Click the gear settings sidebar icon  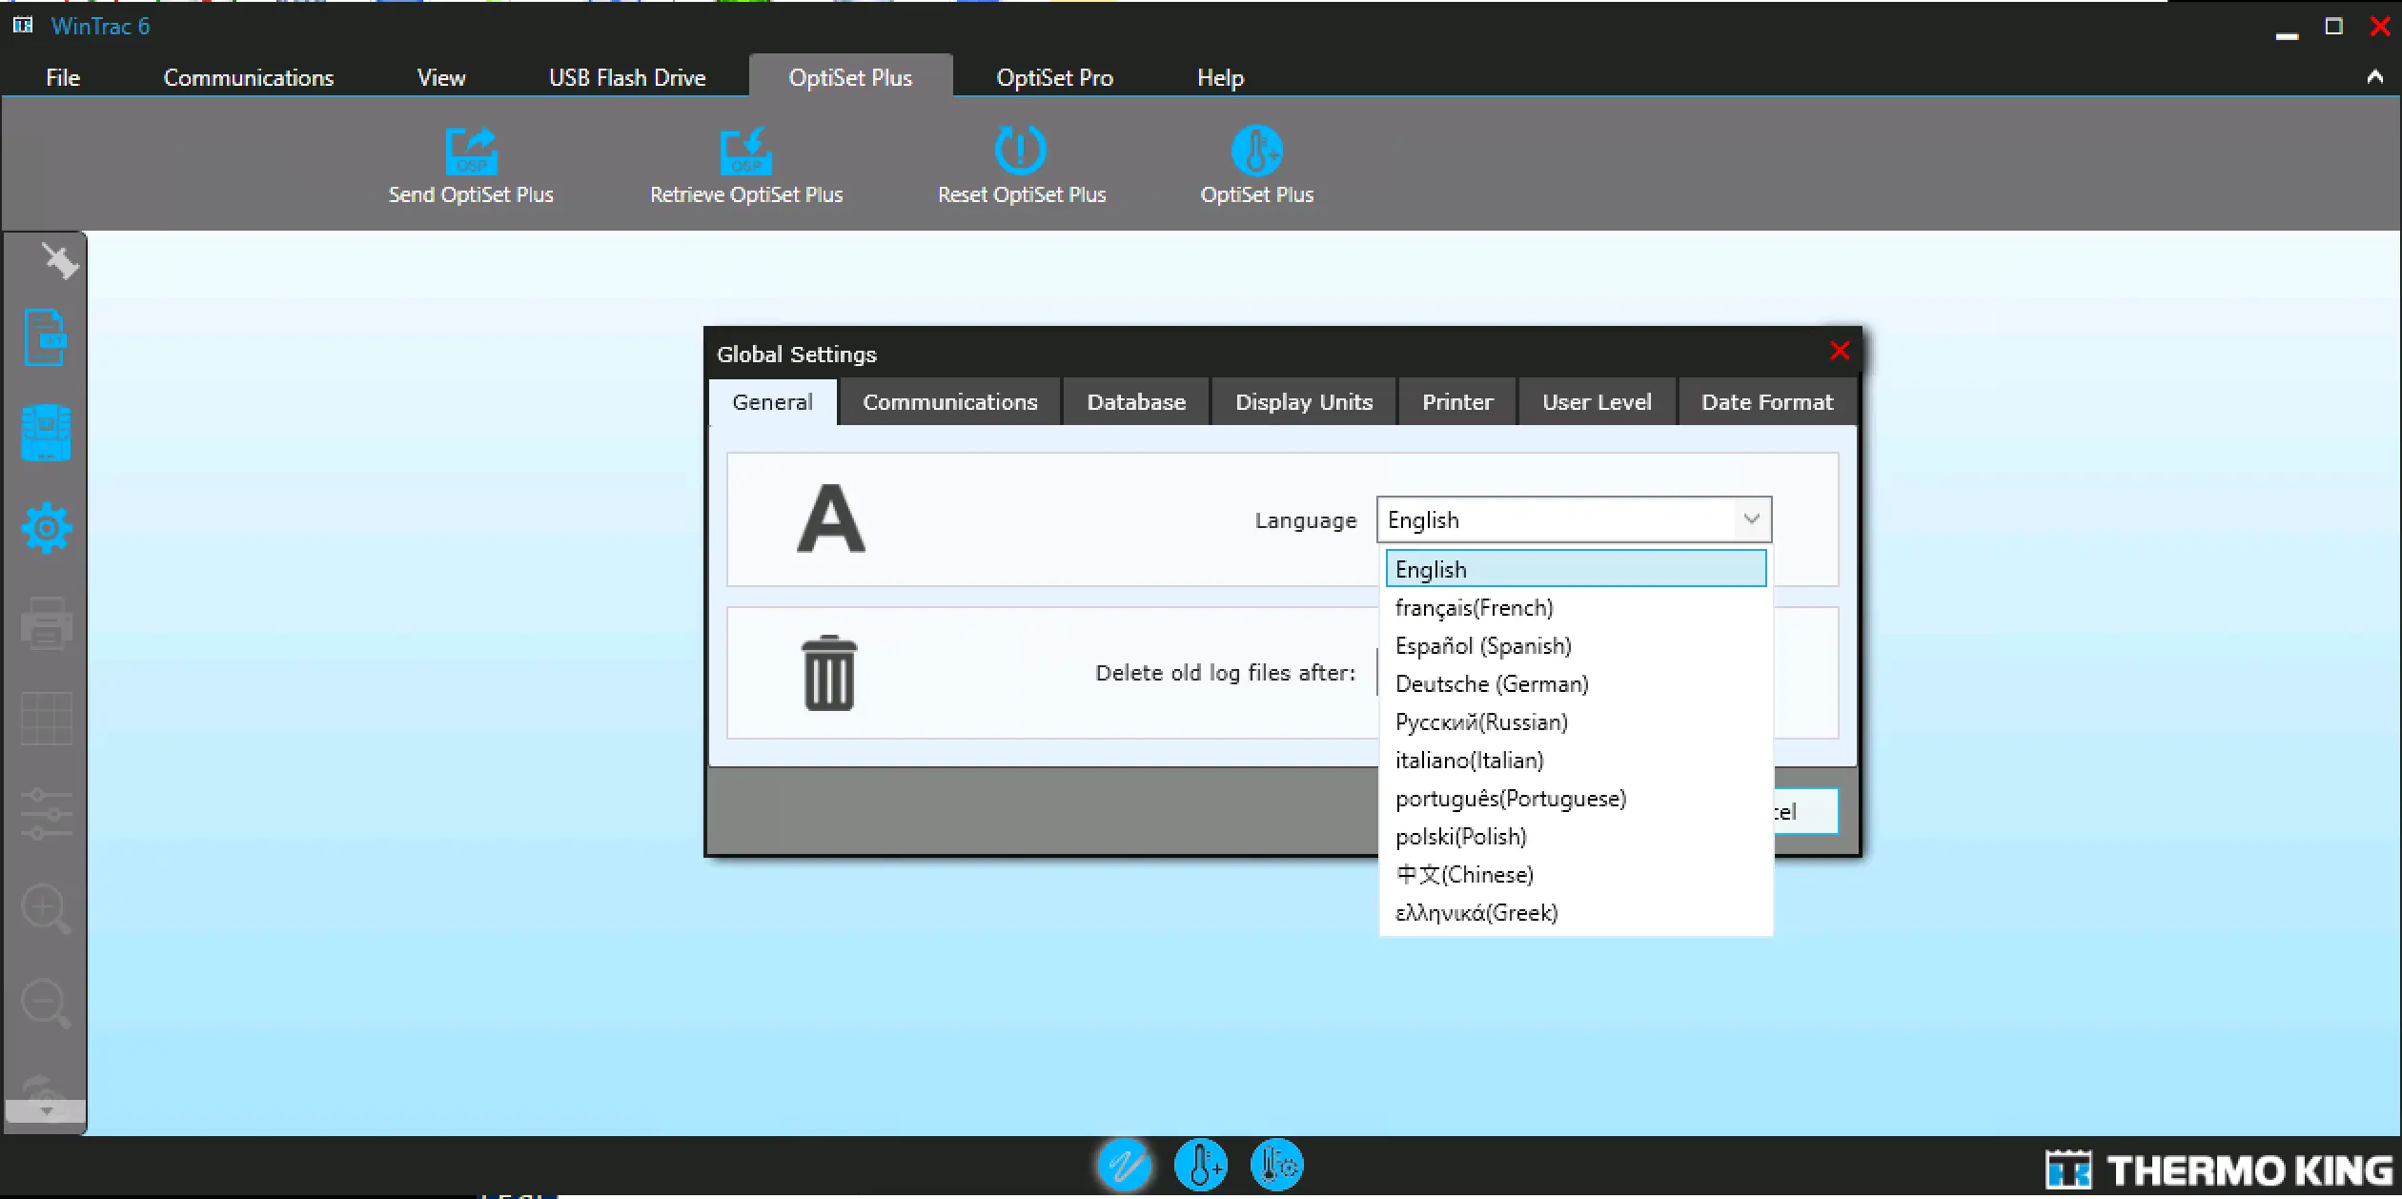point(46,528)
